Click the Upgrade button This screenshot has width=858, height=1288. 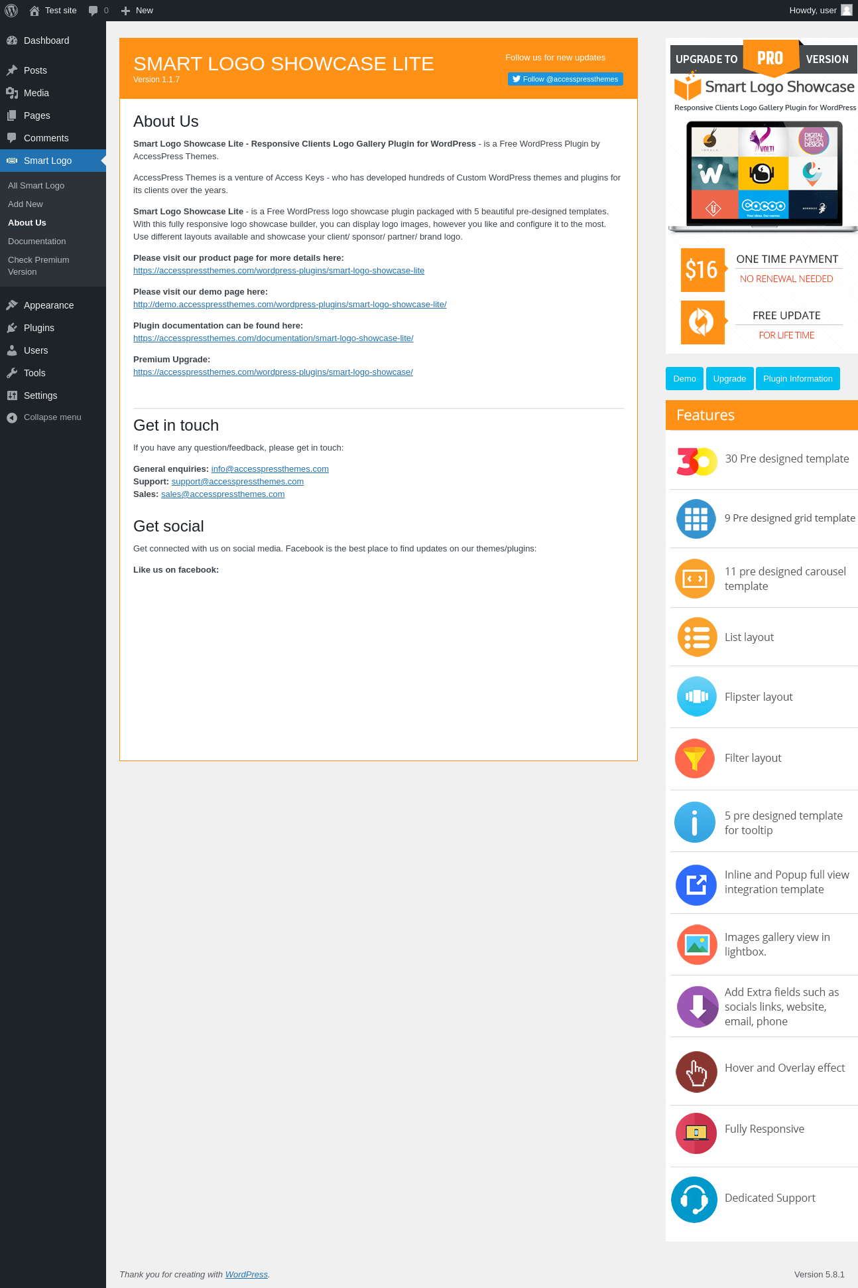(x=729, y=379)
